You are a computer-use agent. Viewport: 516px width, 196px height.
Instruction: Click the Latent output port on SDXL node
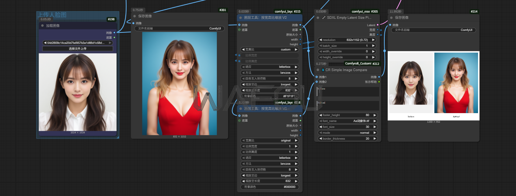pos(377,25)
